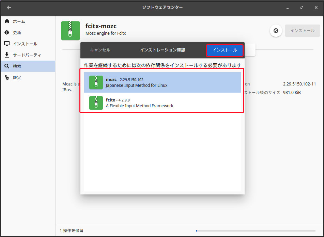Select the fcitx dependency row

pos(162,103)
